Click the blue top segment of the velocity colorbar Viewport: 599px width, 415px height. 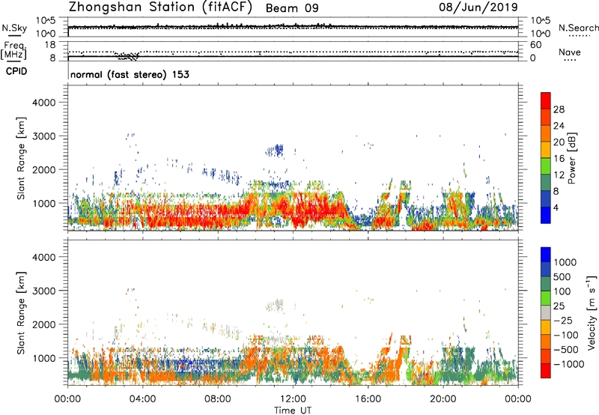coord(546,255)
